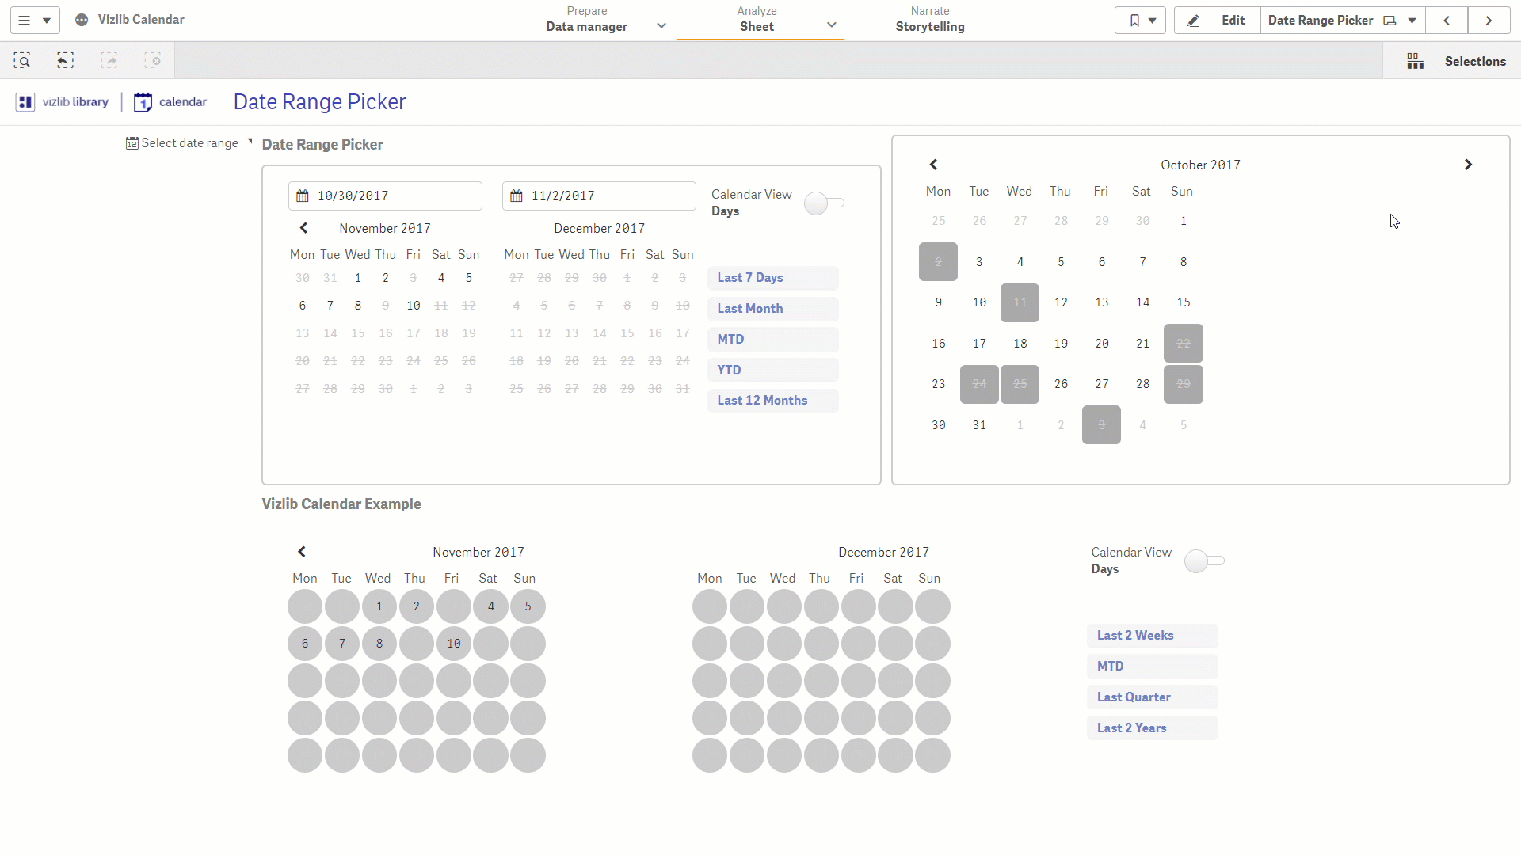Click previous month arrow in Date Range Picker
Viewport: 1521px width, 855px height.
[303, 228]
